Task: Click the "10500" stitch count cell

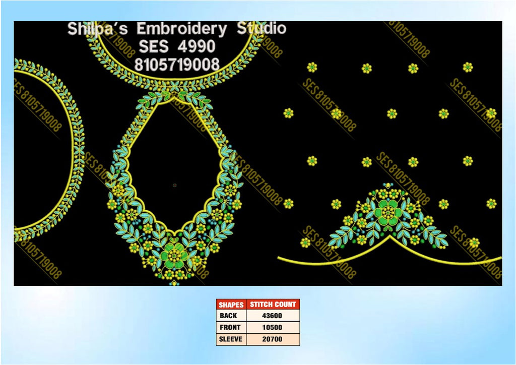Action: pyautogui.click(x=273, y=328)
